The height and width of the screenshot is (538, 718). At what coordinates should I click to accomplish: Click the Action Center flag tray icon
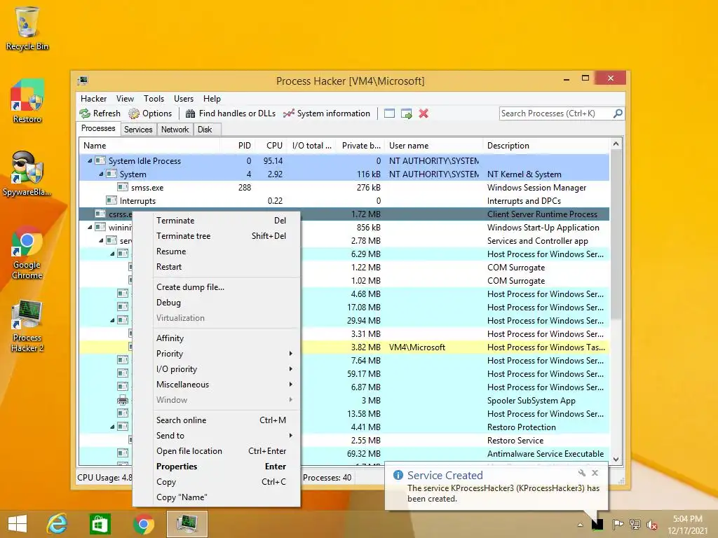pos(618,524)
